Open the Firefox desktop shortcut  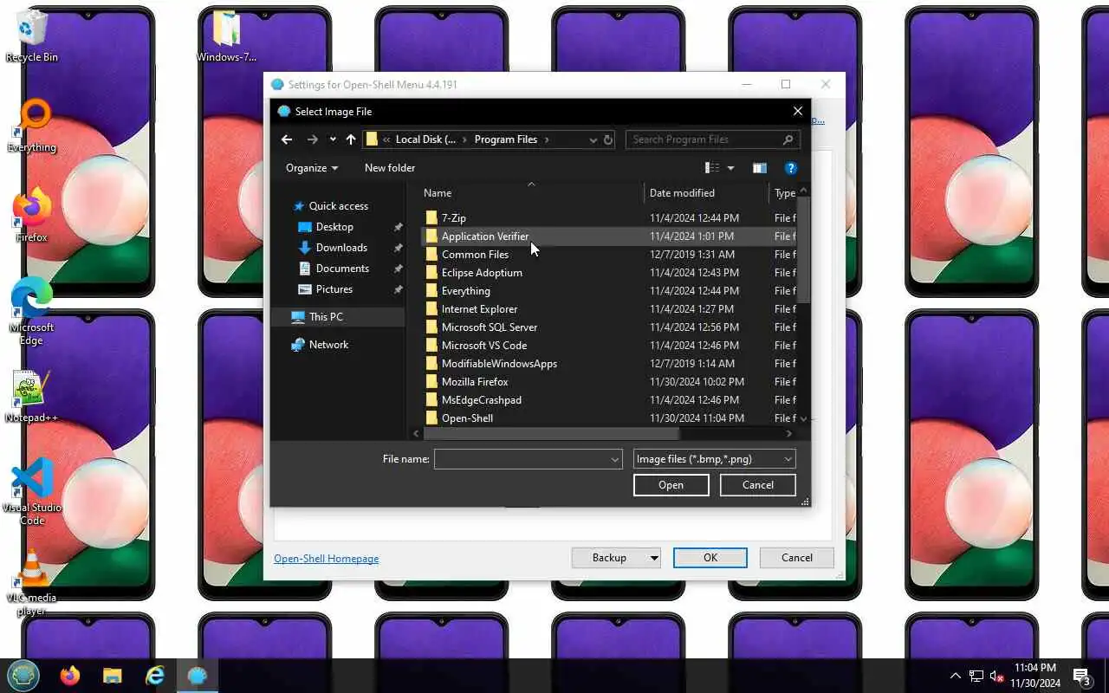32,217
